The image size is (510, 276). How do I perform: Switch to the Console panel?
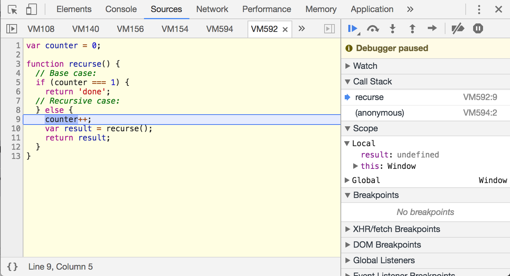[x=121, y=10]
